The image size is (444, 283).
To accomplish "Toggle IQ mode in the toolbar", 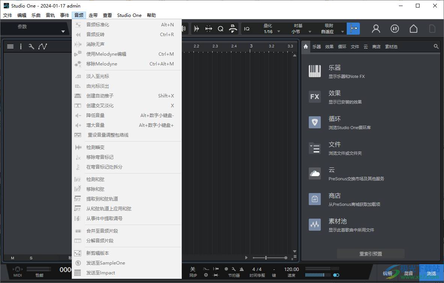I will [246, 29].
